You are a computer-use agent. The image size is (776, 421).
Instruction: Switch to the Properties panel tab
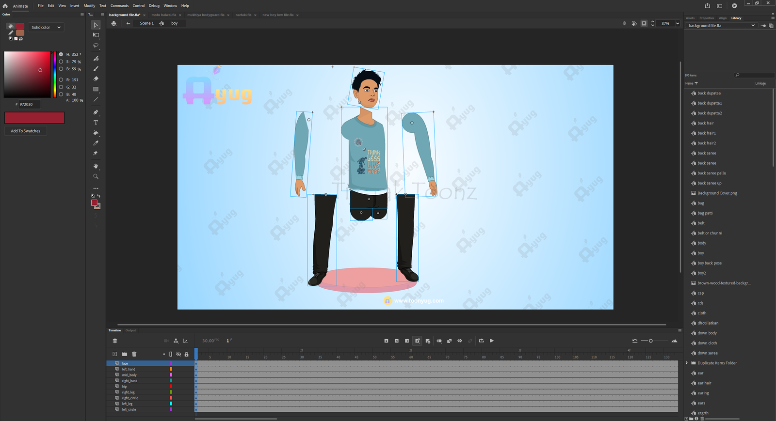pyautogui.click(x=706, y=18)
